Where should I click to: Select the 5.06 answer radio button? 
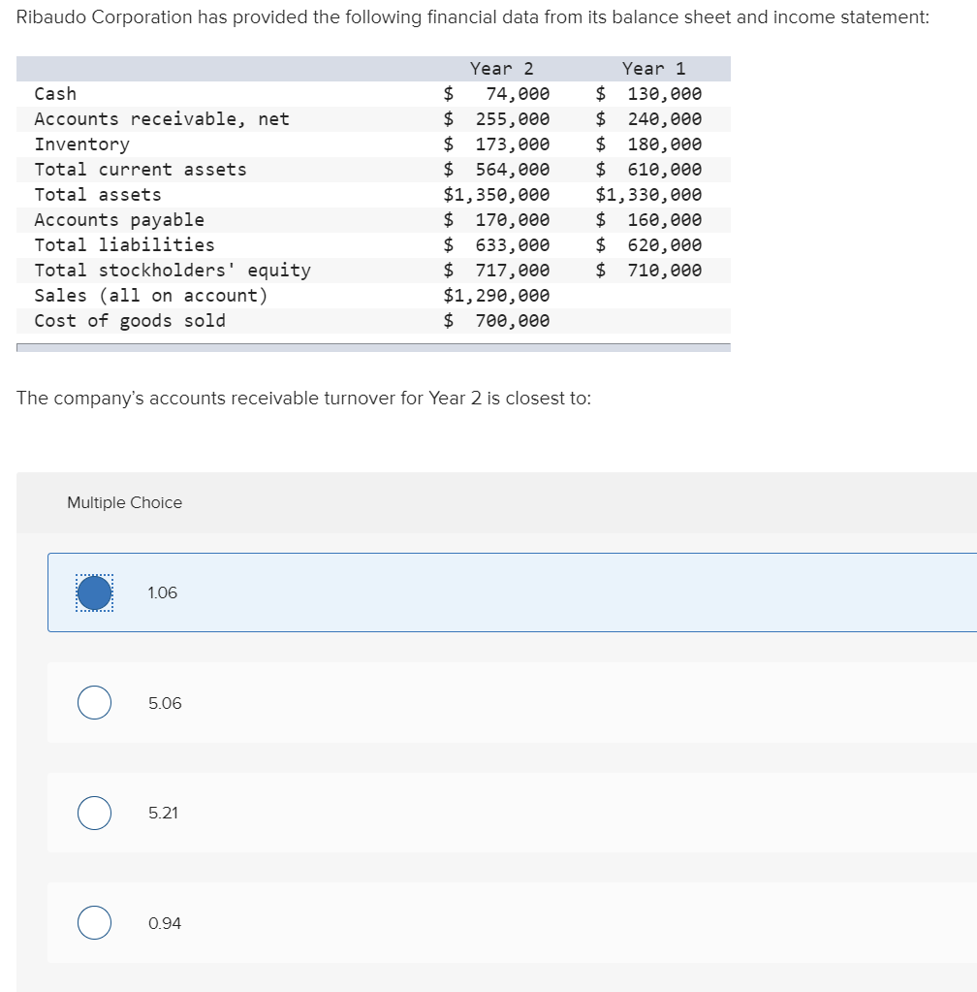point(94,702)
